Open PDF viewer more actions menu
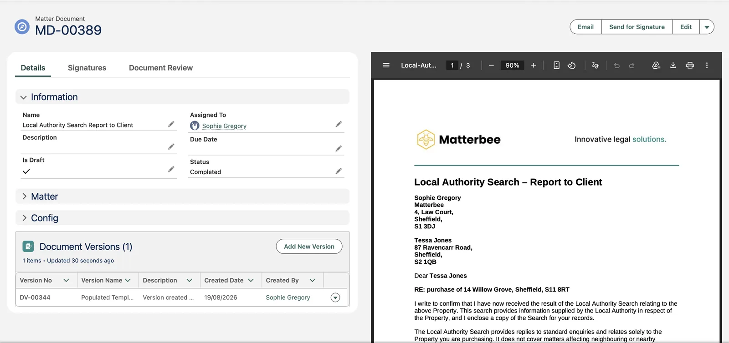The width and height of the screenshot is (729, 343). [x=707, y=66]
